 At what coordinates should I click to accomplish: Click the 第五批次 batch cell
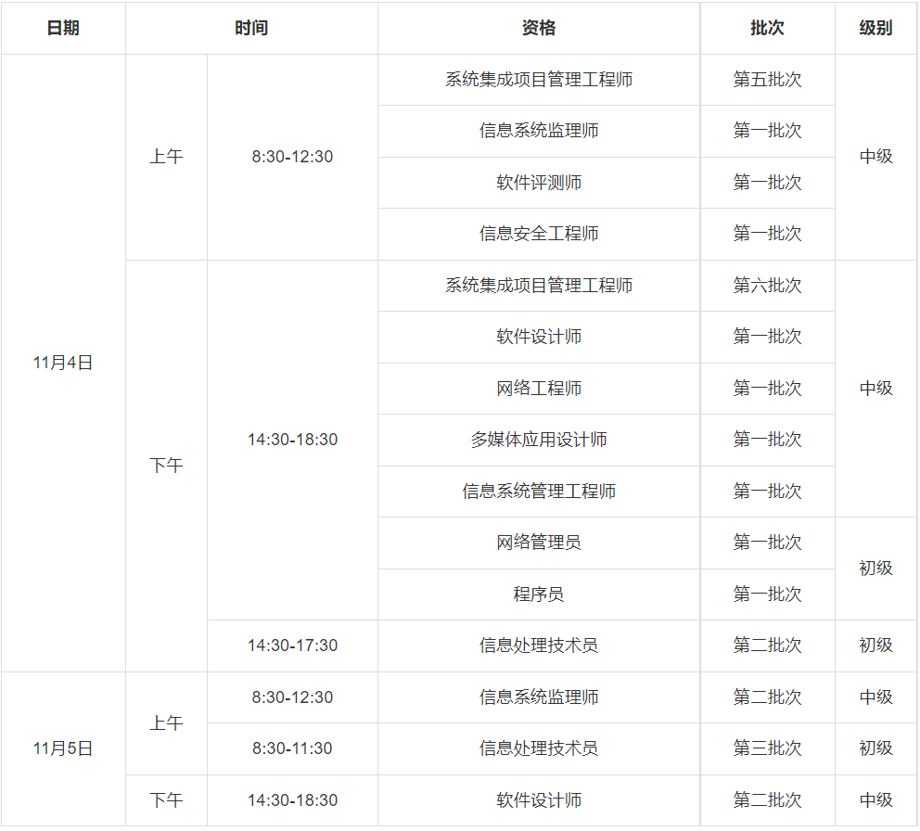point(767,80)
